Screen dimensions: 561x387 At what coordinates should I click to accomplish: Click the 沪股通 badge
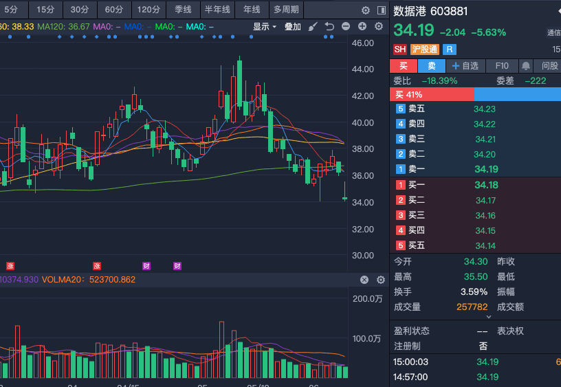(425, 49)
